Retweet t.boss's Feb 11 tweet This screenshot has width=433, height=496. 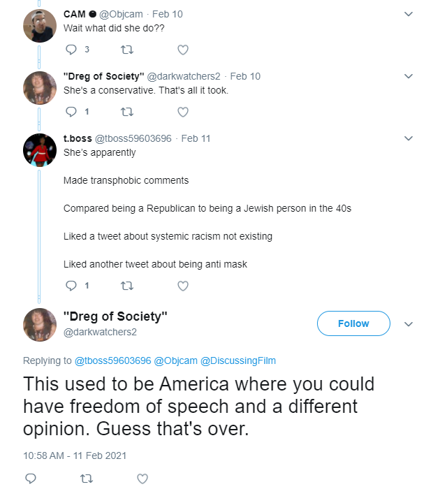point(127,286)
